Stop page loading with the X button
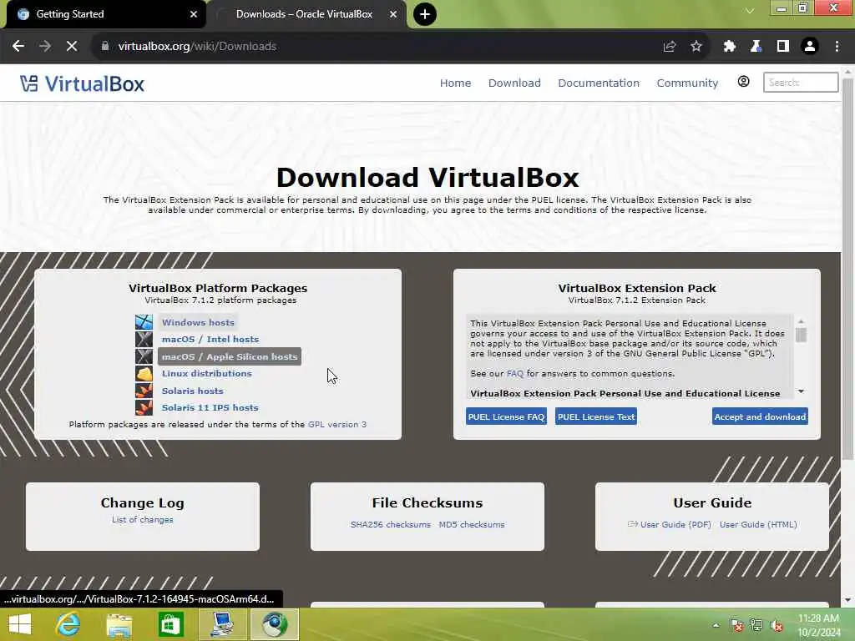 pyautogui.click(x=72, y=47)
